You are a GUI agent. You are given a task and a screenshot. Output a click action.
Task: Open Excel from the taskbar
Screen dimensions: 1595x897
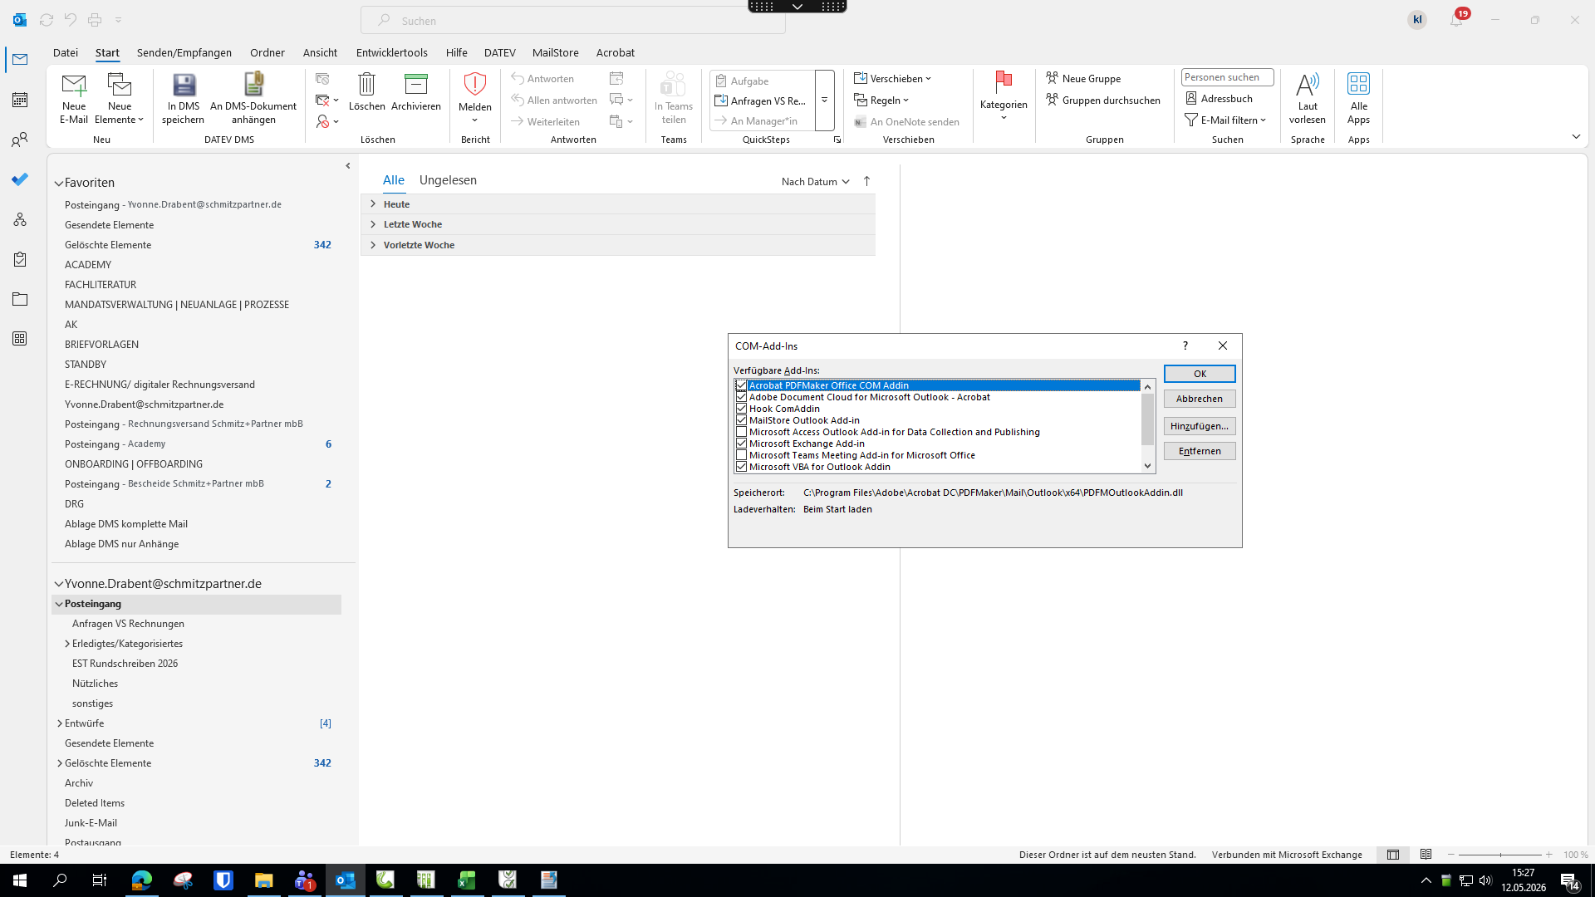click(x=467, y=880)
